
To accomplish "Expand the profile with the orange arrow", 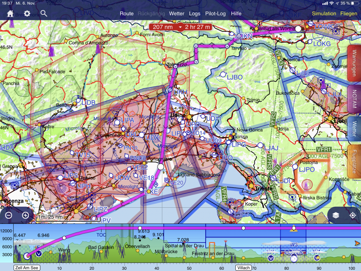I will (x=357, y=243).
